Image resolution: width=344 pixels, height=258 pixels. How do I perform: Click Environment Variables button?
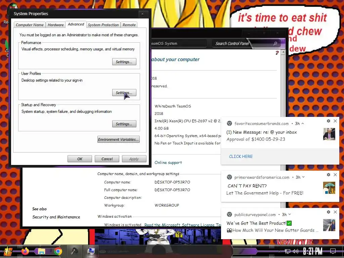(x=119, y=139)
